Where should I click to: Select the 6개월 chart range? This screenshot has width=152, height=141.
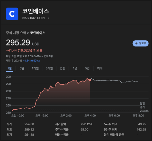pos(49,68)
